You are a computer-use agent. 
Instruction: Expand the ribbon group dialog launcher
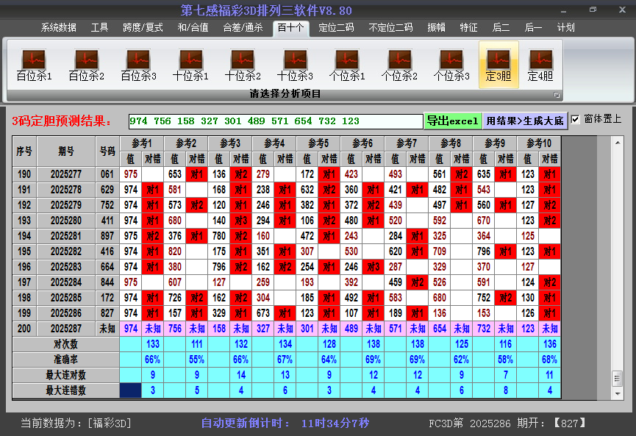coord(557,95)
